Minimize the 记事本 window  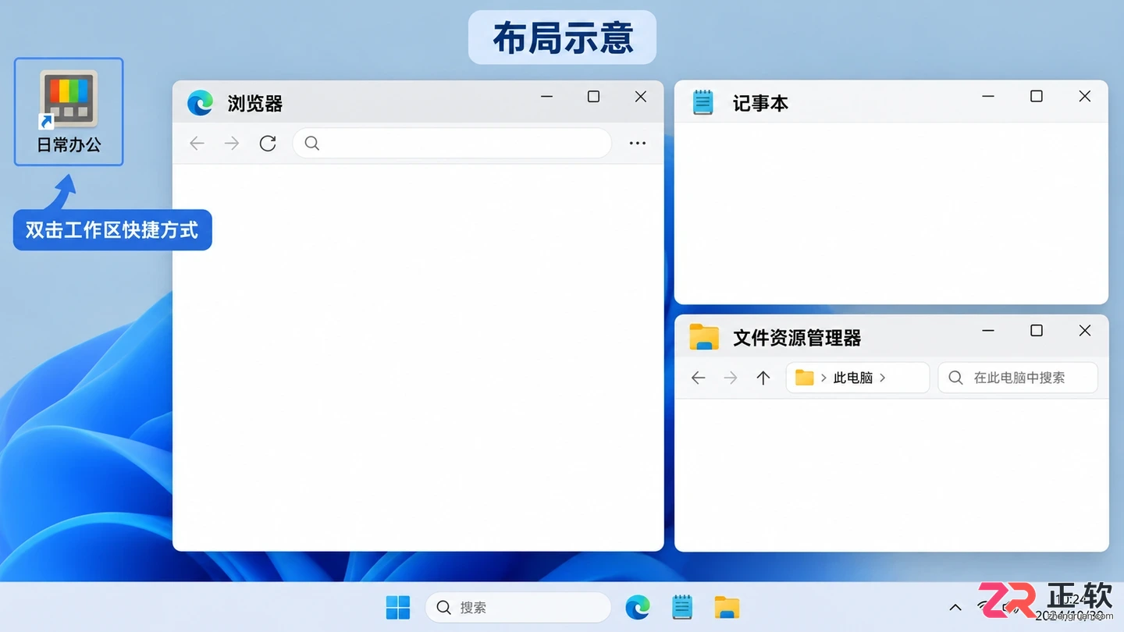pos(988,96)
